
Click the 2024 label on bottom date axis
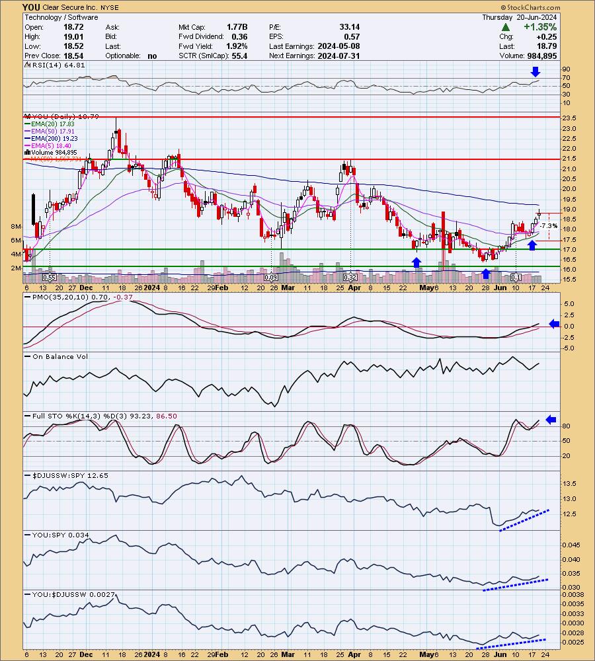point(152,654)
